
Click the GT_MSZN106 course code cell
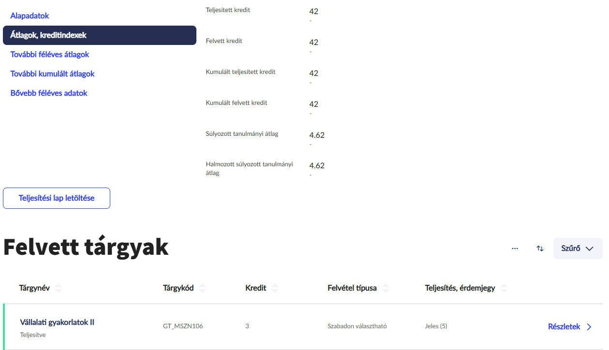click(183, 326)
